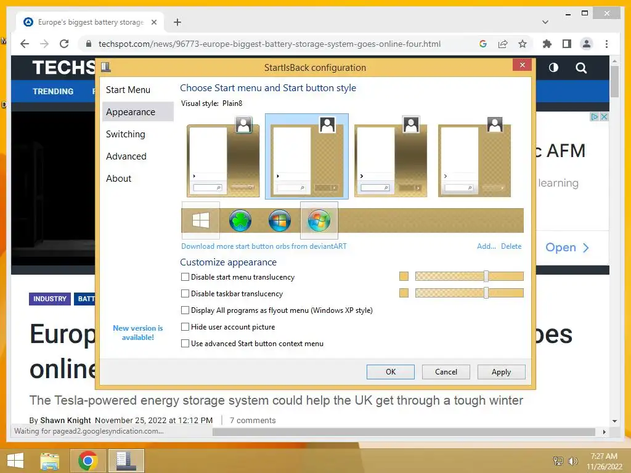Click StartIsBack taskbar button

(x=126, y=461)
